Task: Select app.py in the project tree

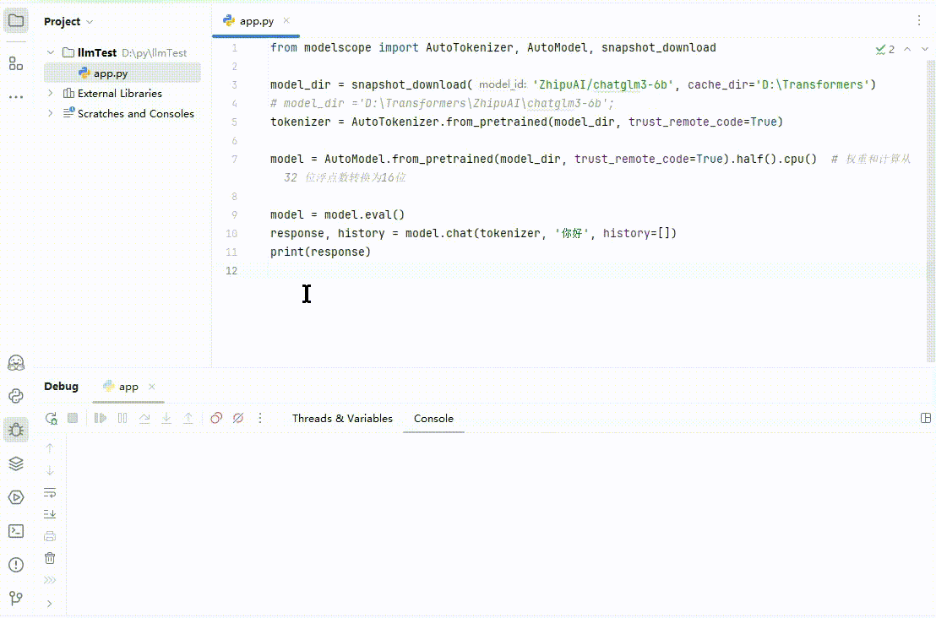Action: click(x=111, y=73)
